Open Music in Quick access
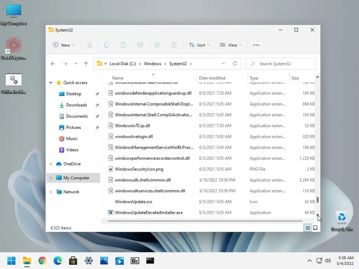 click(x=72, y=139)
